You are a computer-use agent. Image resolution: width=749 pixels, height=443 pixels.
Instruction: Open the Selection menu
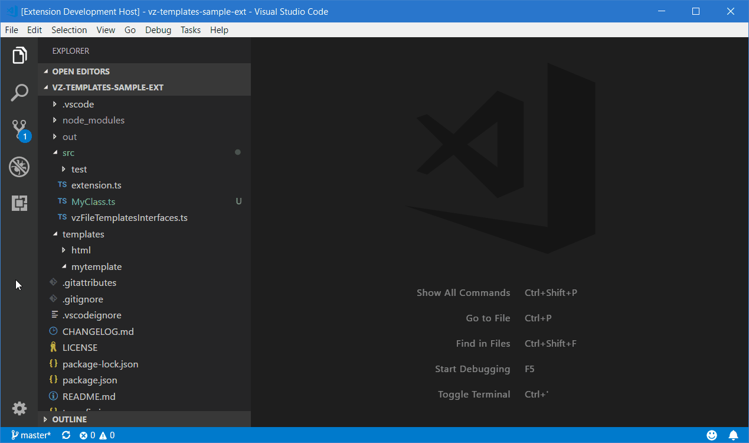(x=69, y=30)
